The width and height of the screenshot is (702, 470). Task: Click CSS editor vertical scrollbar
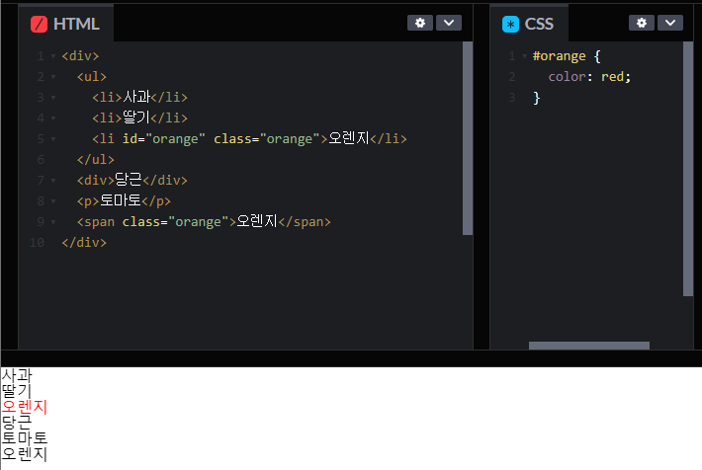(x=688, y=169)
